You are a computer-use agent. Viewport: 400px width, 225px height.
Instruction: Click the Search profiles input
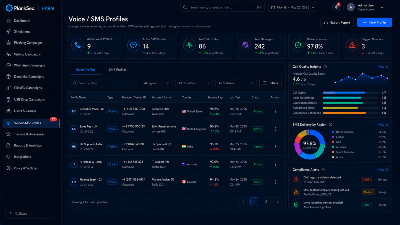[104, 83]
